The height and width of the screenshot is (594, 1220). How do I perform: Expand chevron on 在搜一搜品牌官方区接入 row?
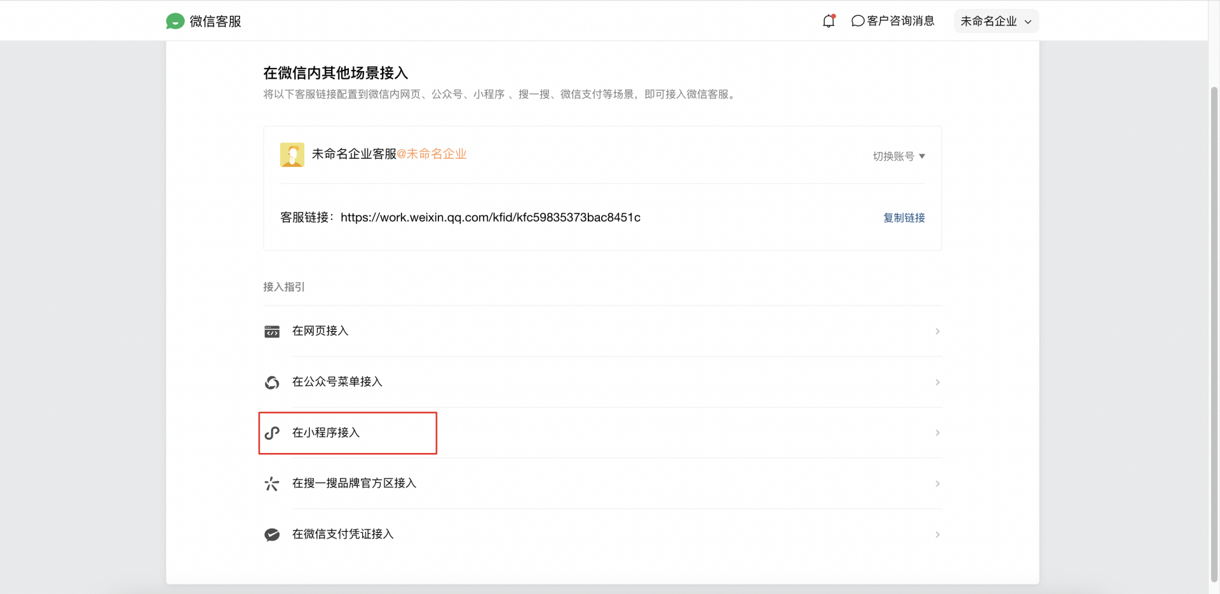pyautogui.click(x=937, y=483)
